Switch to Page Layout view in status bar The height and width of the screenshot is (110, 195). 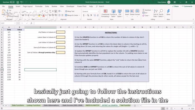(167, 109)
